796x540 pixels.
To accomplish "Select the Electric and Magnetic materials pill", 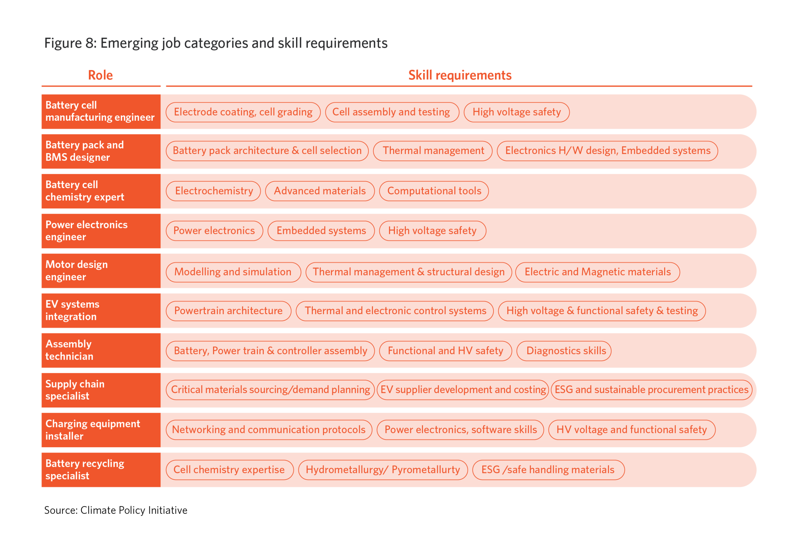I will (x=597, y=272).
